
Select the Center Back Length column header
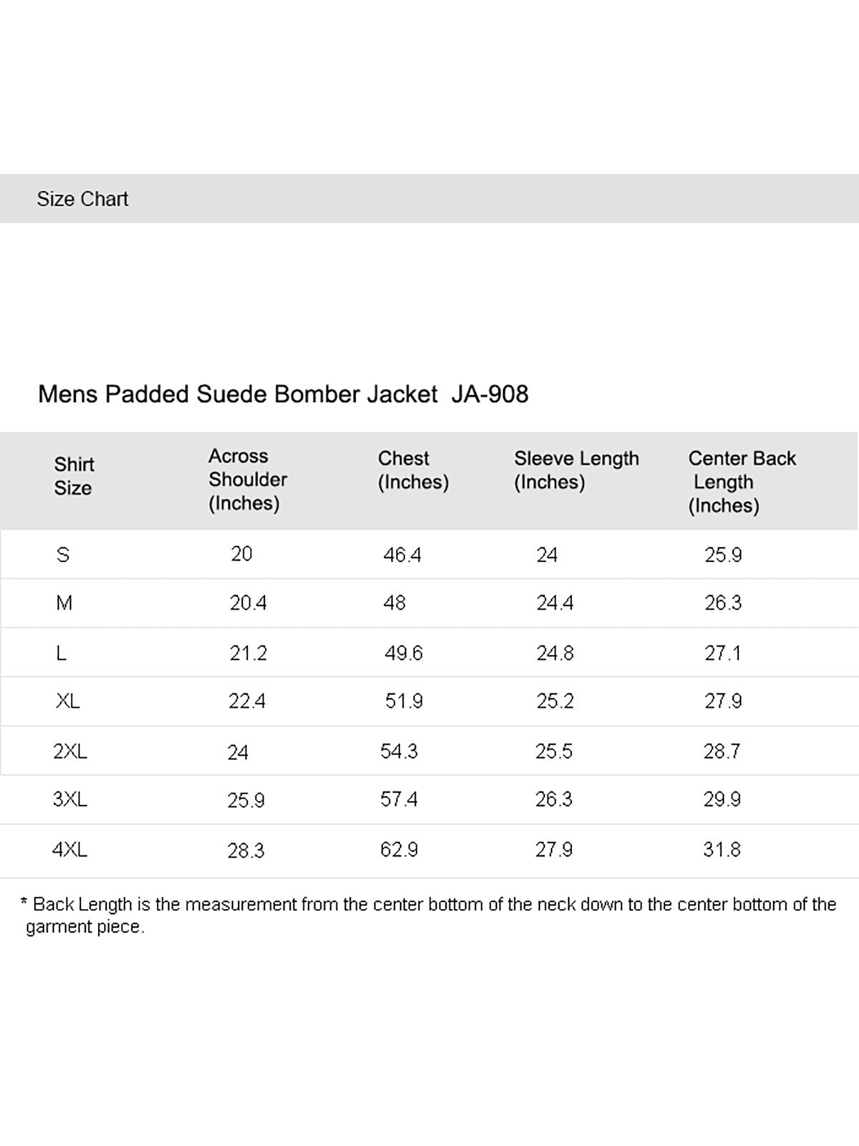click(x=742, y=481)
